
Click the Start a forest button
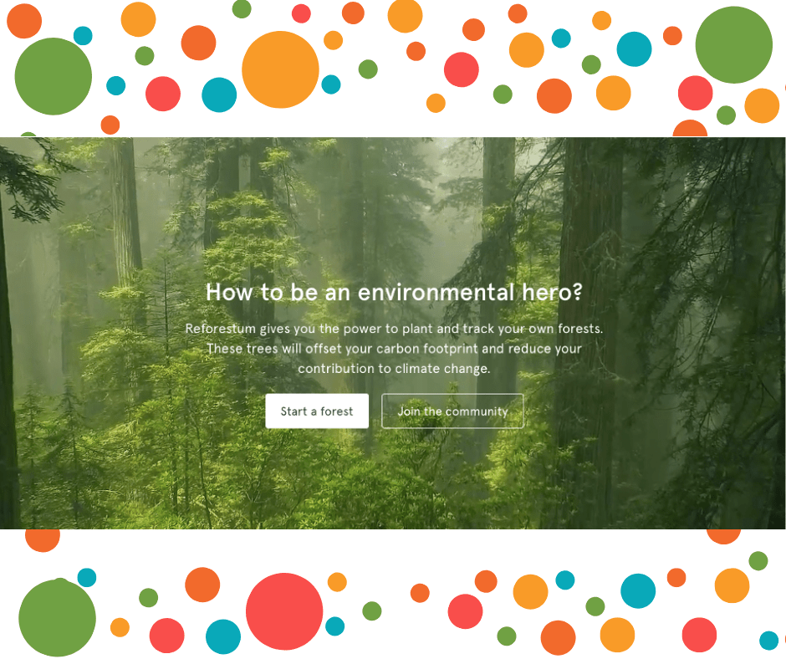pos(317,411)
